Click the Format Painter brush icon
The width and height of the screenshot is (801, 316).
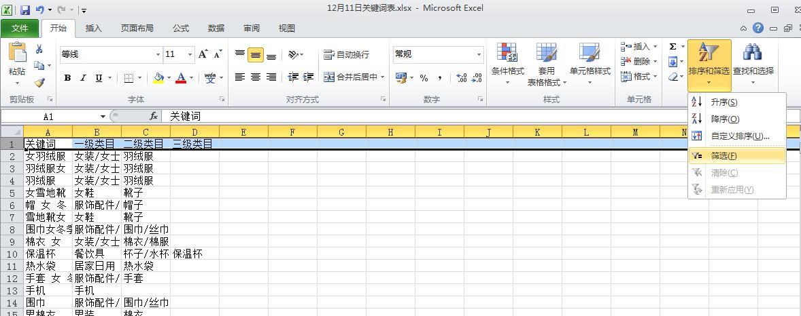click(39, 83)
